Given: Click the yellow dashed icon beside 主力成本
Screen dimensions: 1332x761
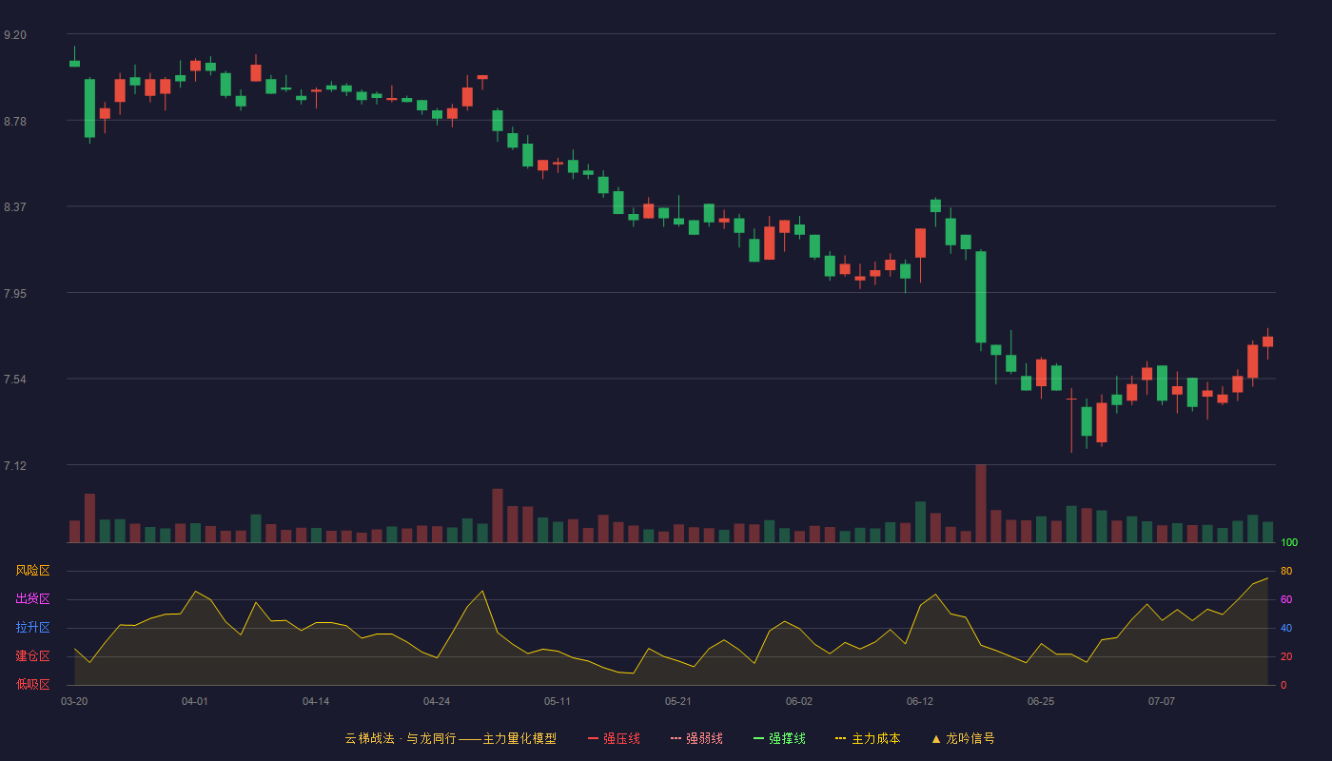Looking at the screenshot, I should click(x=841, y=738).
